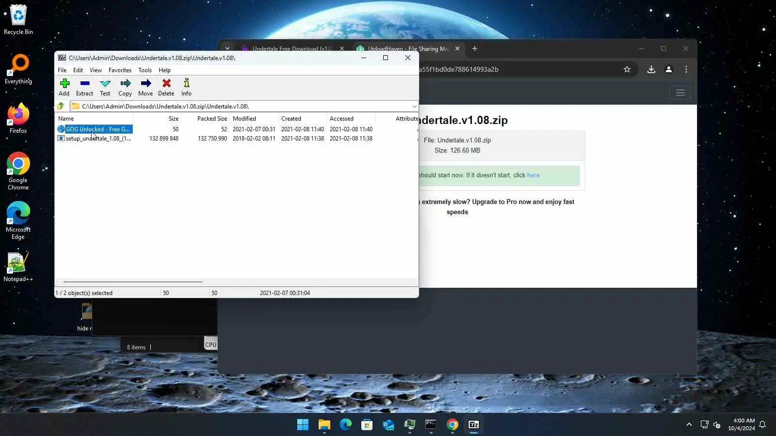
Task: Sort files by the Name column
Action: tap(94, 119)
